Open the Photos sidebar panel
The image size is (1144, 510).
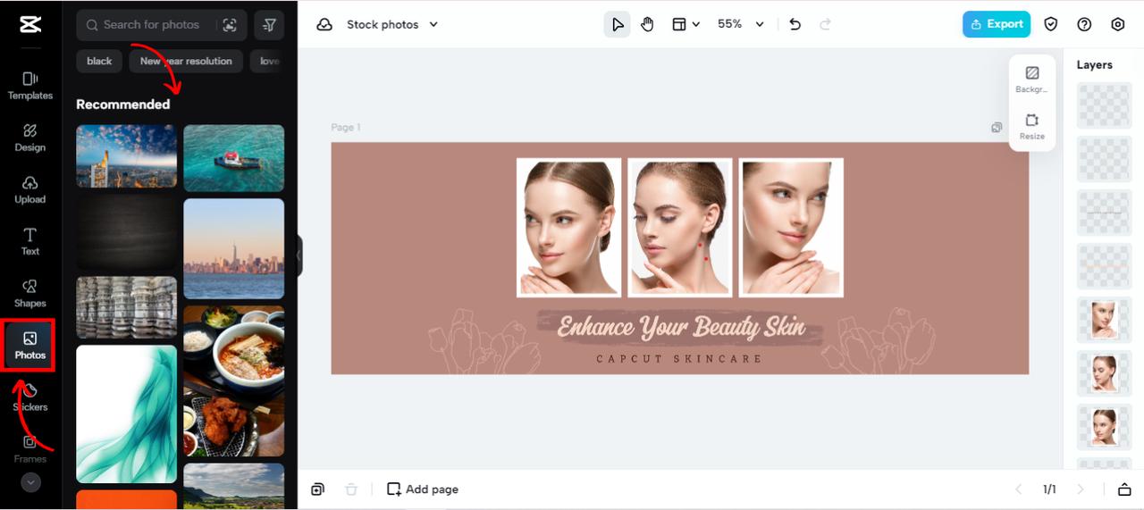pos(30,346)
